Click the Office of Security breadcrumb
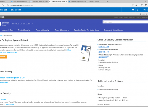The width and height of the screenshot is (148, 107). pyautogui.click(x=8, y=35)
